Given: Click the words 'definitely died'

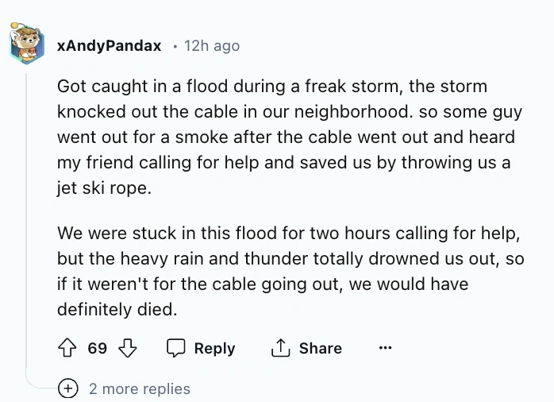Looking at the screenshot, I should click(x=116, y=310).
